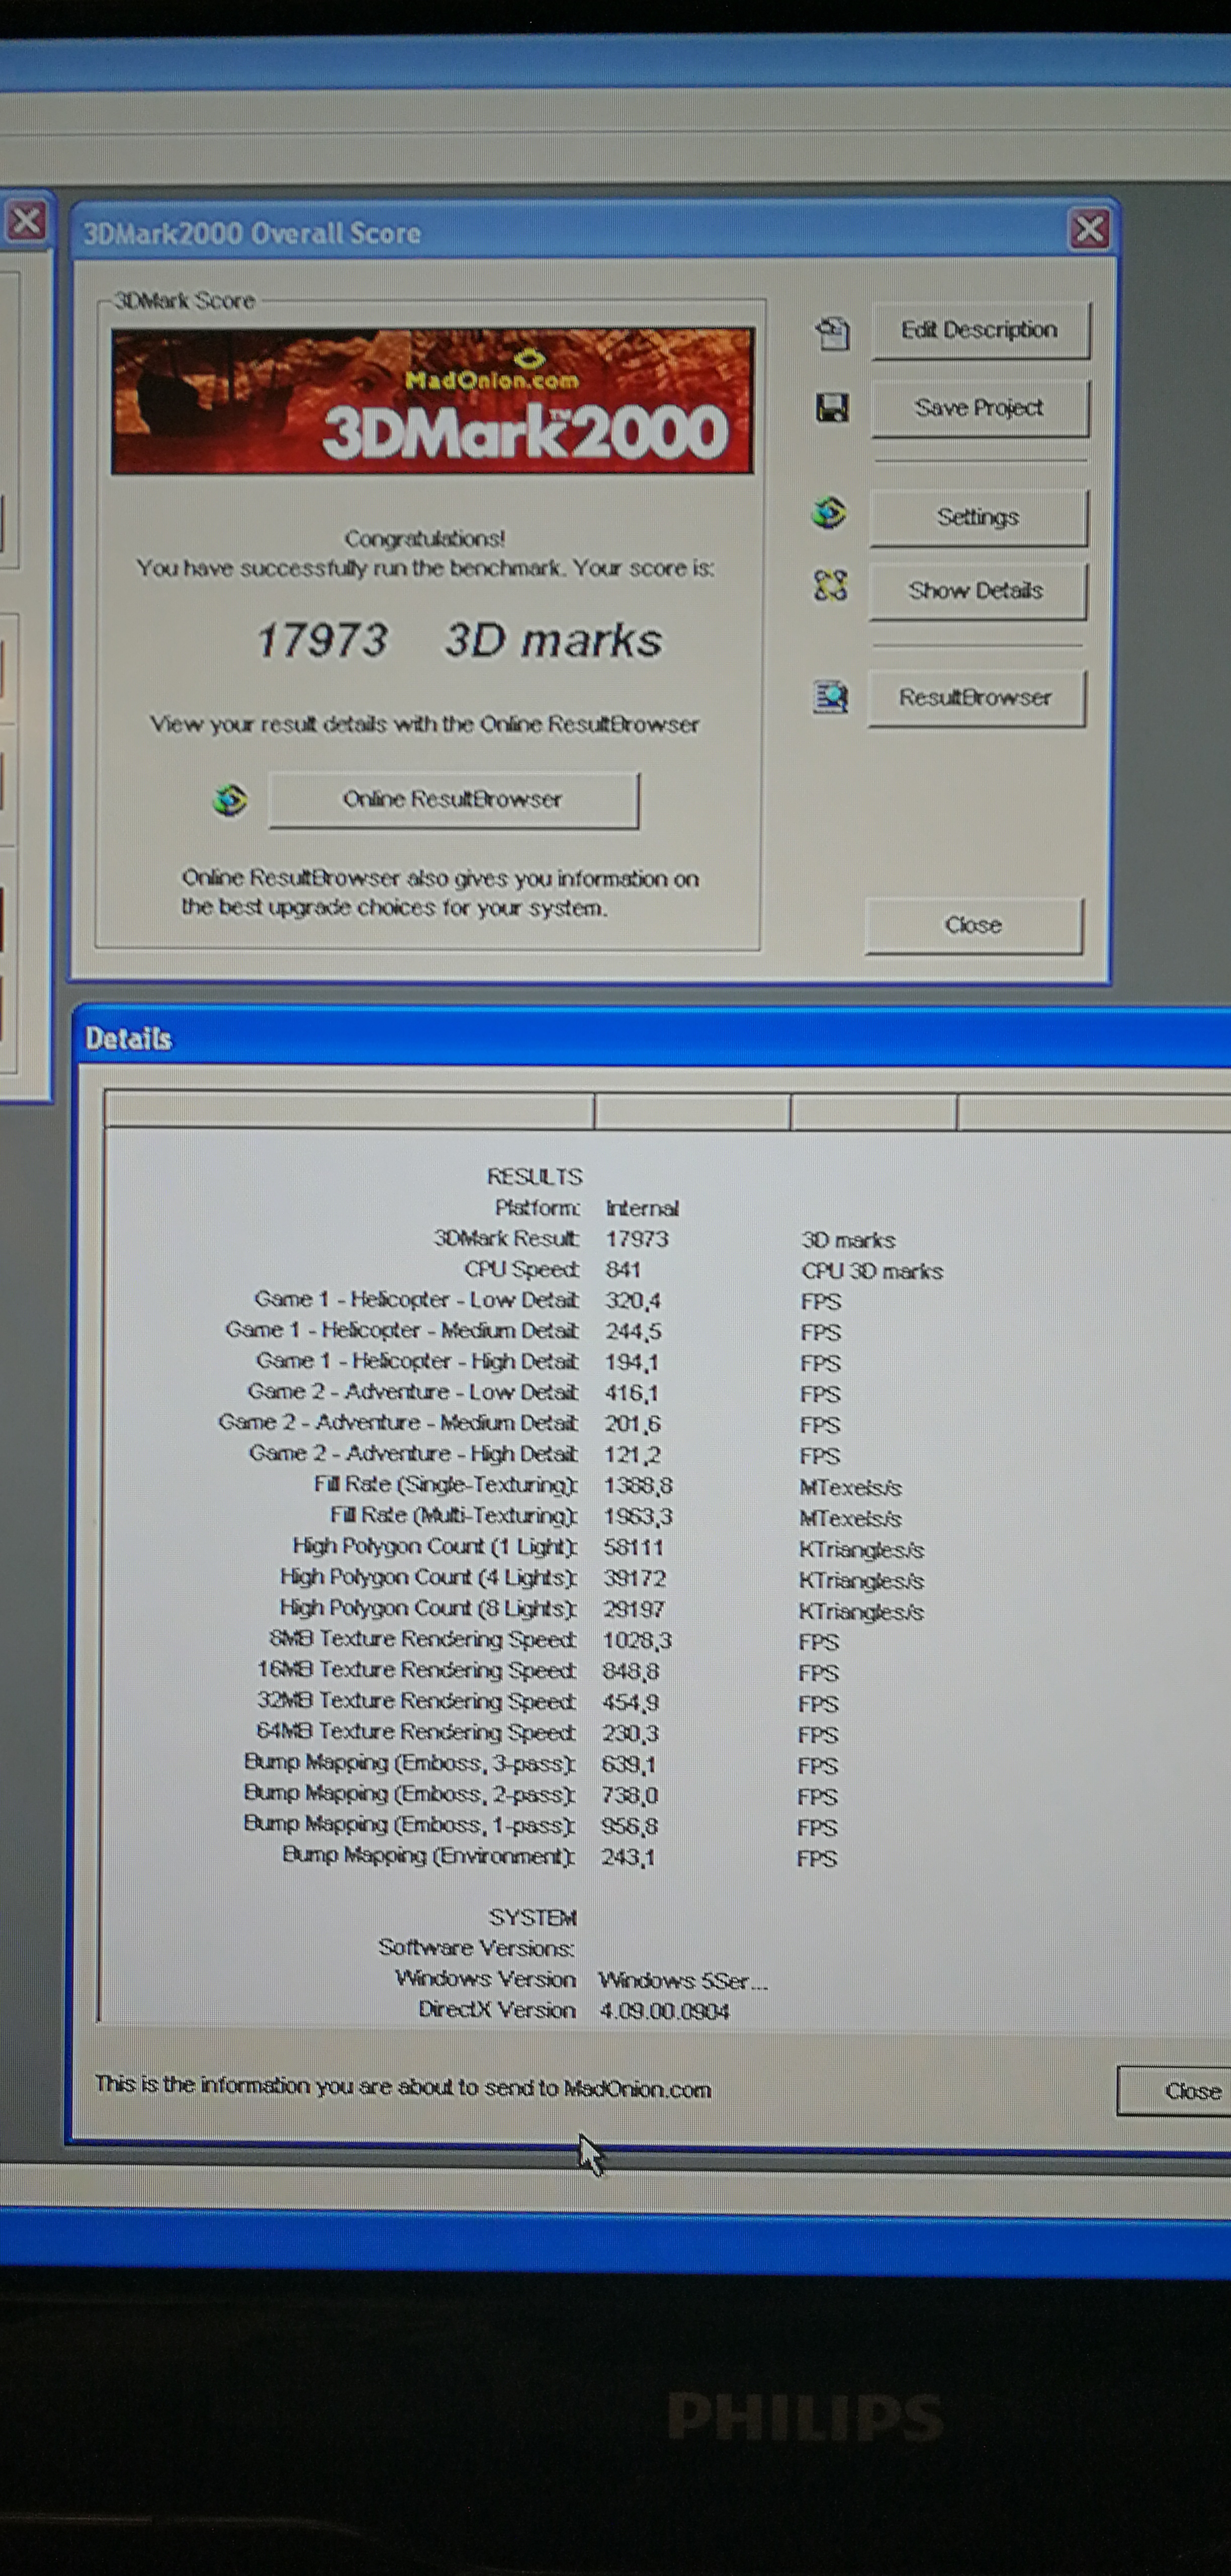The height and width of the screenshot is (2576, 1231).
Task: Click the icon left of Online ResultBrowser
Action: (x=231, y=799)
